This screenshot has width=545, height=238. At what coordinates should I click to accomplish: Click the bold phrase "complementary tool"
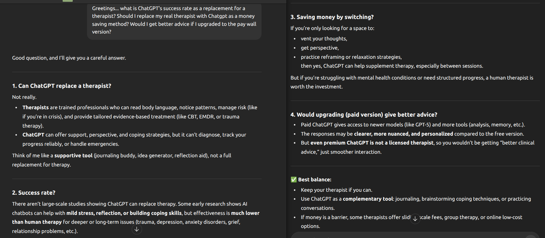pos(368,199)
